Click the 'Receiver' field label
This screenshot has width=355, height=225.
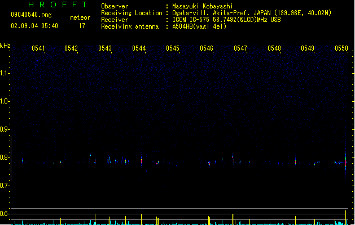coord(115,20)
